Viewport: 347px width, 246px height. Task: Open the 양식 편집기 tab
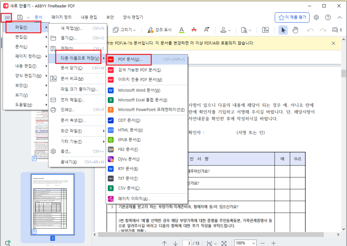(133, 17)
